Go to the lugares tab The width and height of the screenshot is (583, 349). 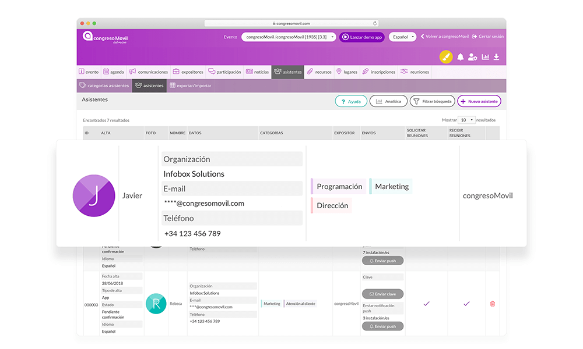point(346,72)
